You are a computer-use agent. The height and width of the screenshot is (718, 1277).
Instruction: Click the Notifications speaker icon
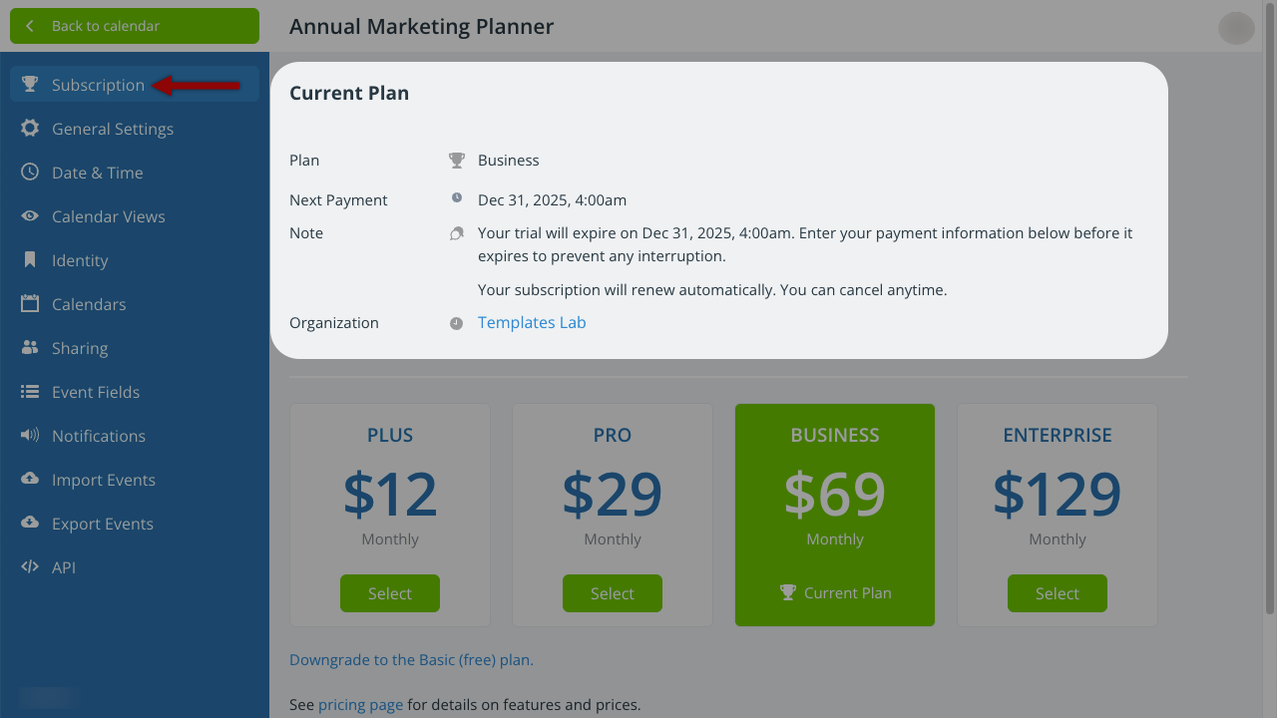[30, 436]
